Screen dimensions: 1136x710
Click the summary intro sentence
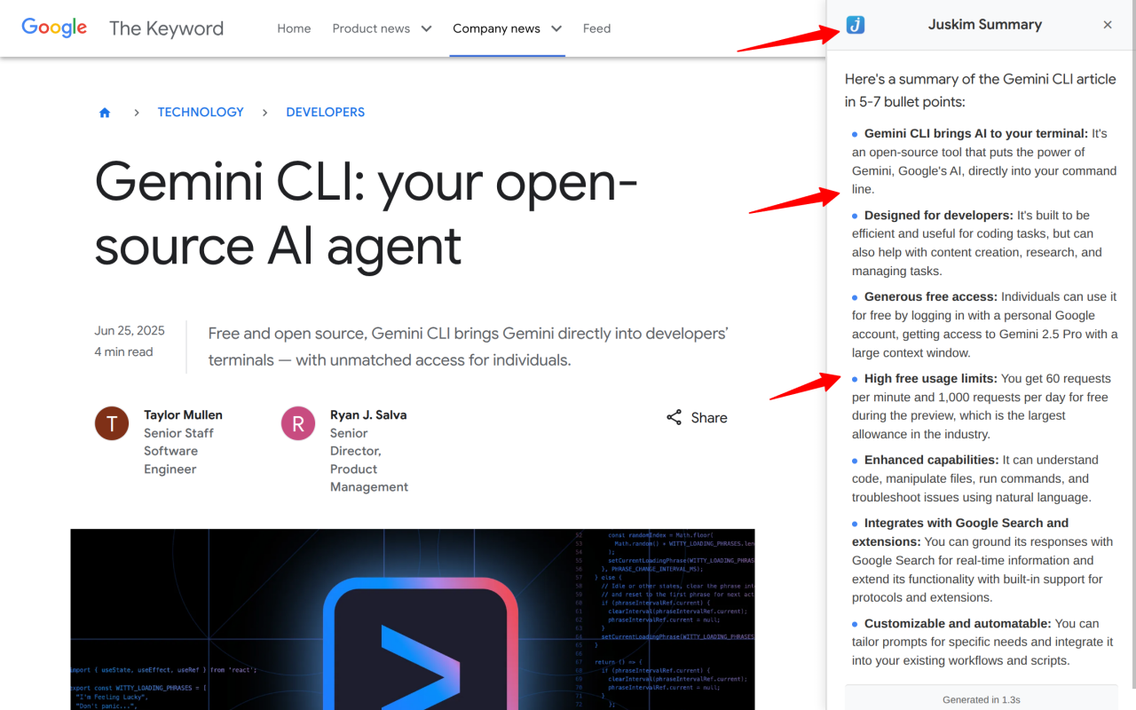(x=981, y=90)
